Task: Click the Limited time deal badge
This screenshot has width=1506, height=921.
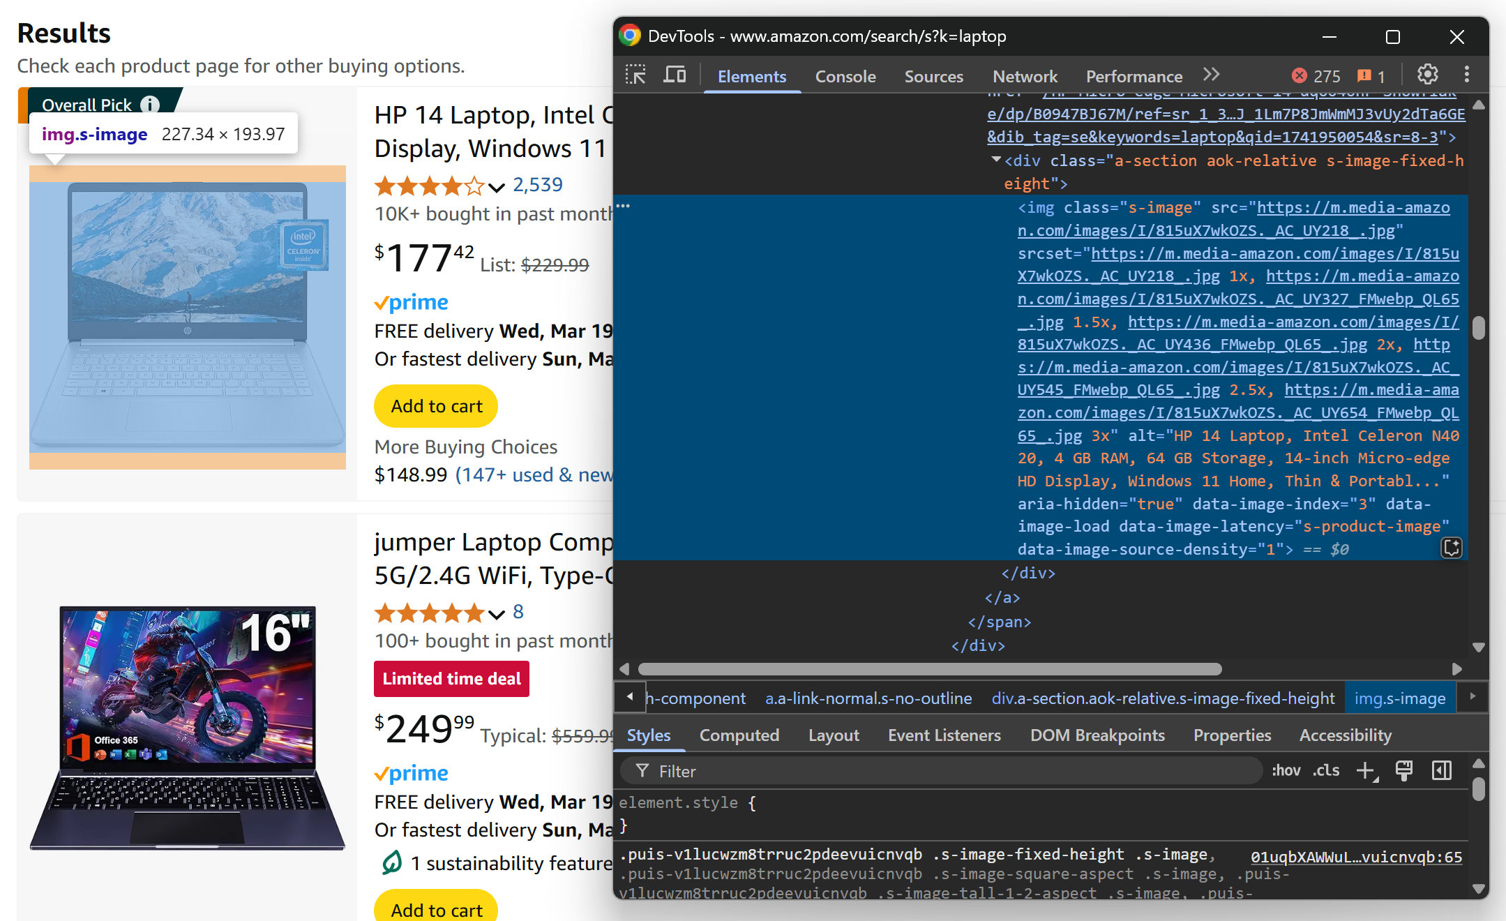Action: point(451,679)
